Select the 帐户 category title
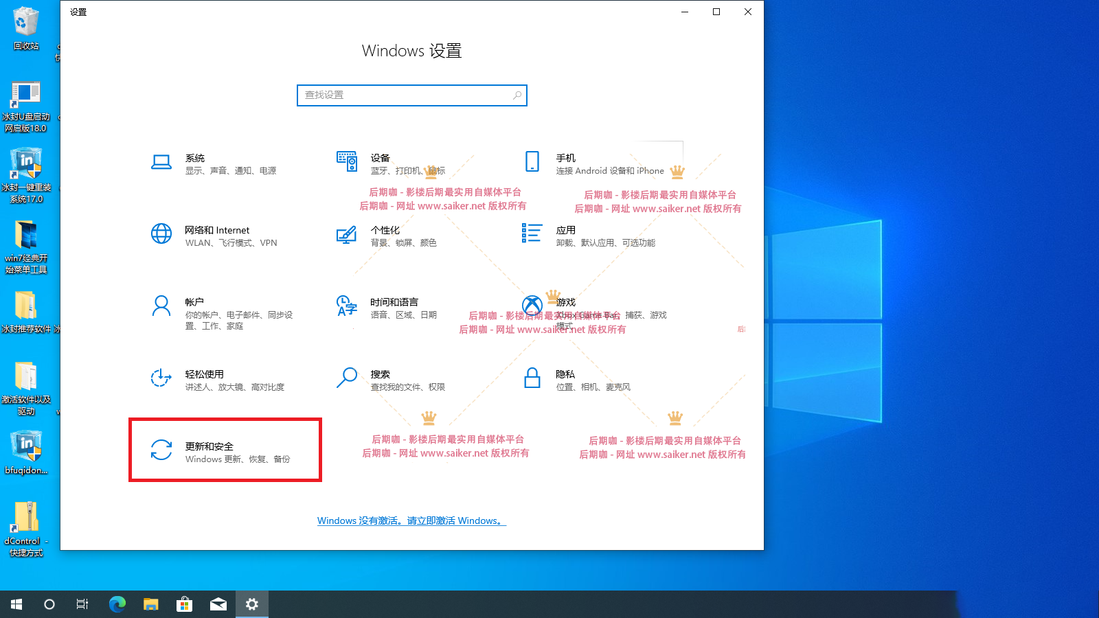The image size is (1099, 618). pos(194,302)
